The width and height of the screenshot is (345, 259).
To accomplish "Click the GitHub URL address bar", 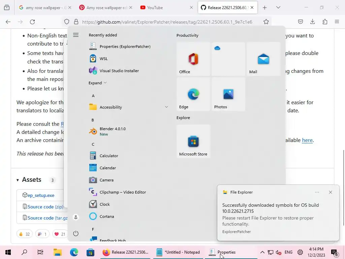I will pos(167,22).
